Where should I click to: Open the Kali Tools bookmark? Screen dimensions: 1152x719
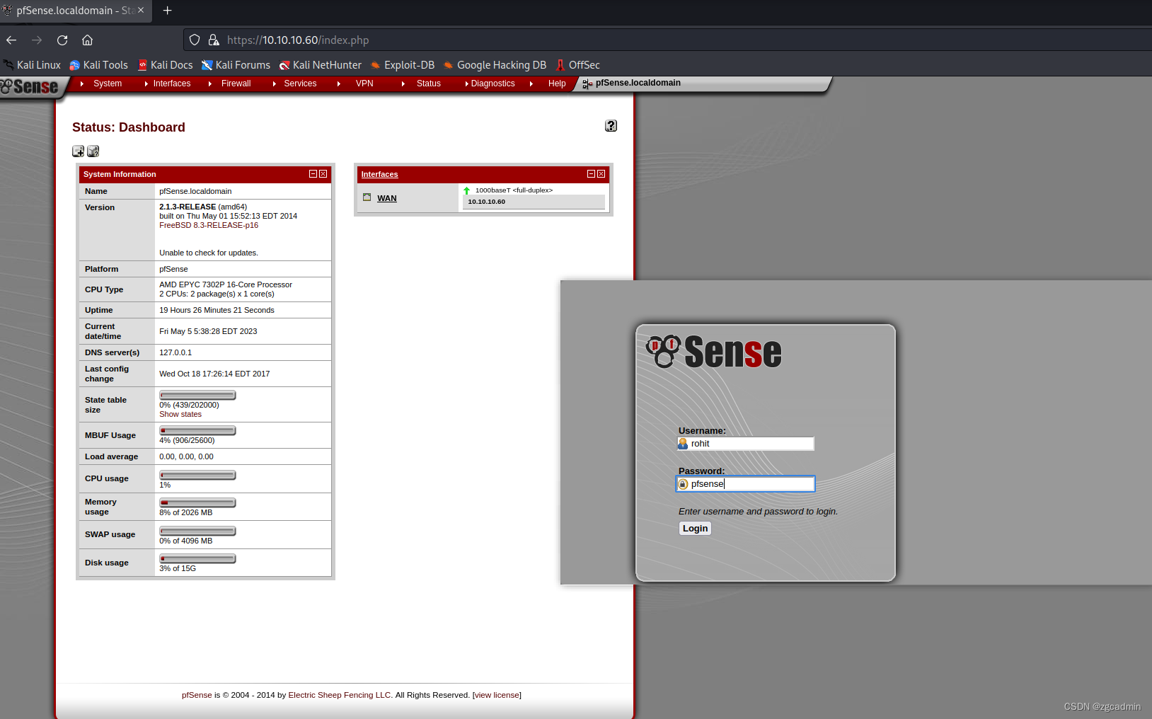click(x=98, y=65)
